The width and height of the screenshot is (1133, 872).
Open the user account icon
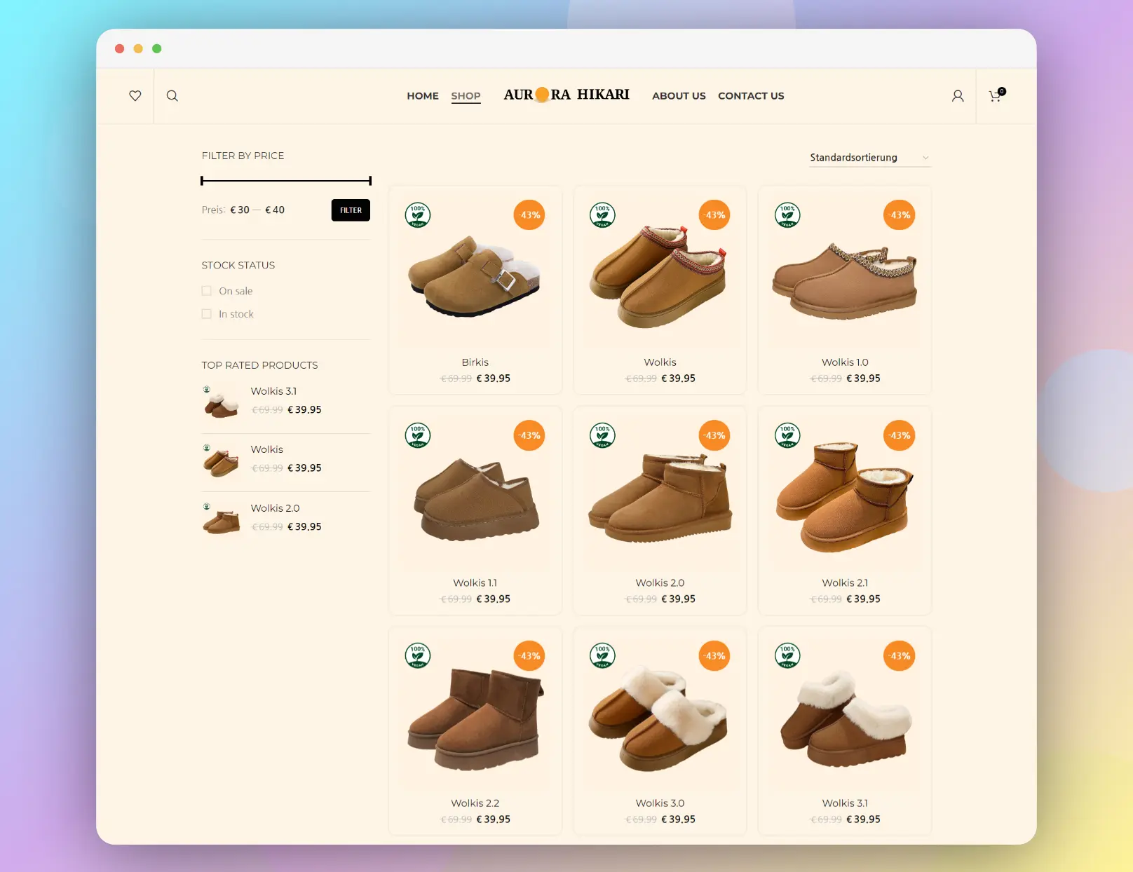click(958, 96)
